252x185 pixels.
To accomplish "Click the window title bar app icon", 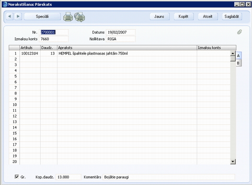I will point(5,4).
